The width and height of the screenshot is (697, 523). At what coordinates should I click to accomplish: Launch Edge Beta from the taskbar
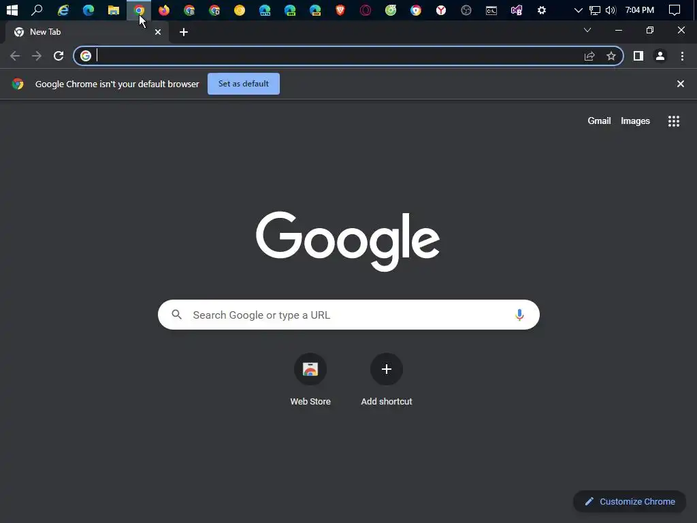[x=265, y=10]
